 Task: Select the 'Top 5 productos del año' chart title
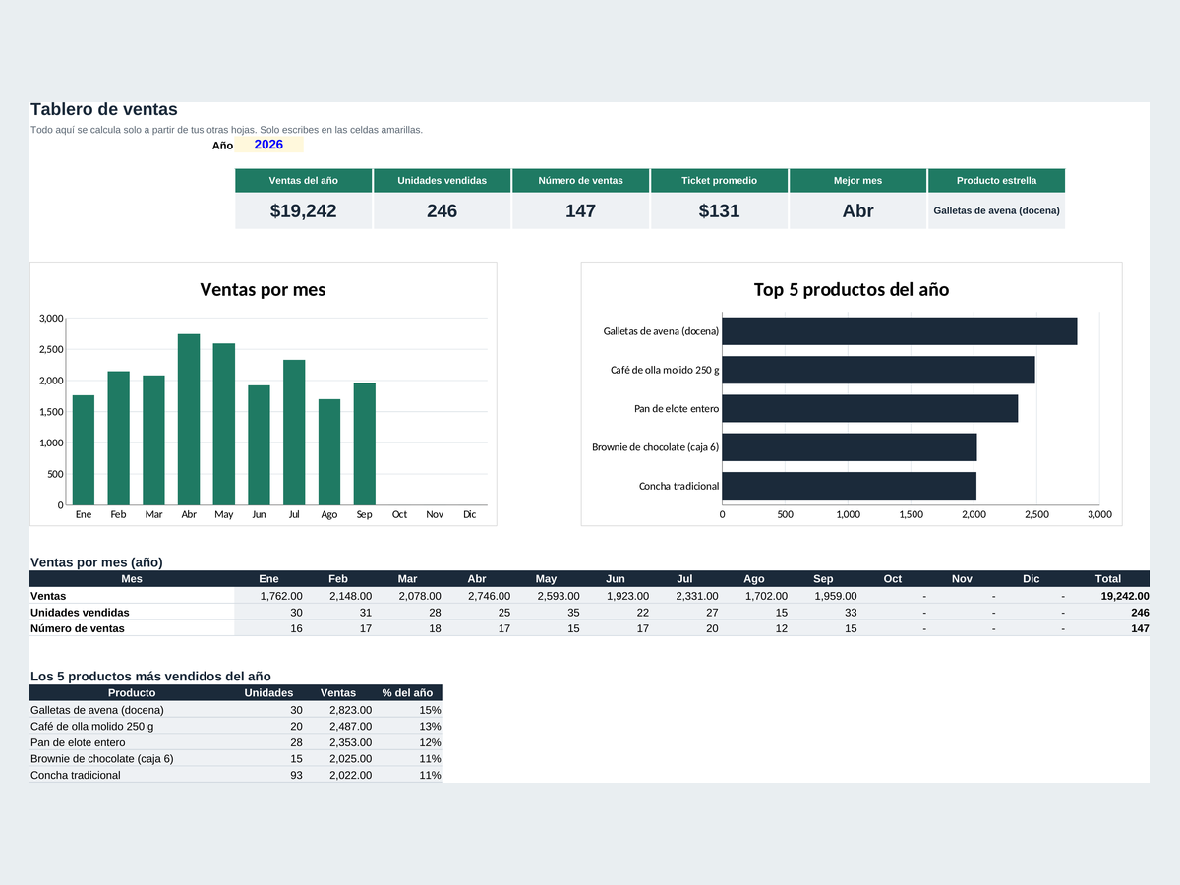852,289
